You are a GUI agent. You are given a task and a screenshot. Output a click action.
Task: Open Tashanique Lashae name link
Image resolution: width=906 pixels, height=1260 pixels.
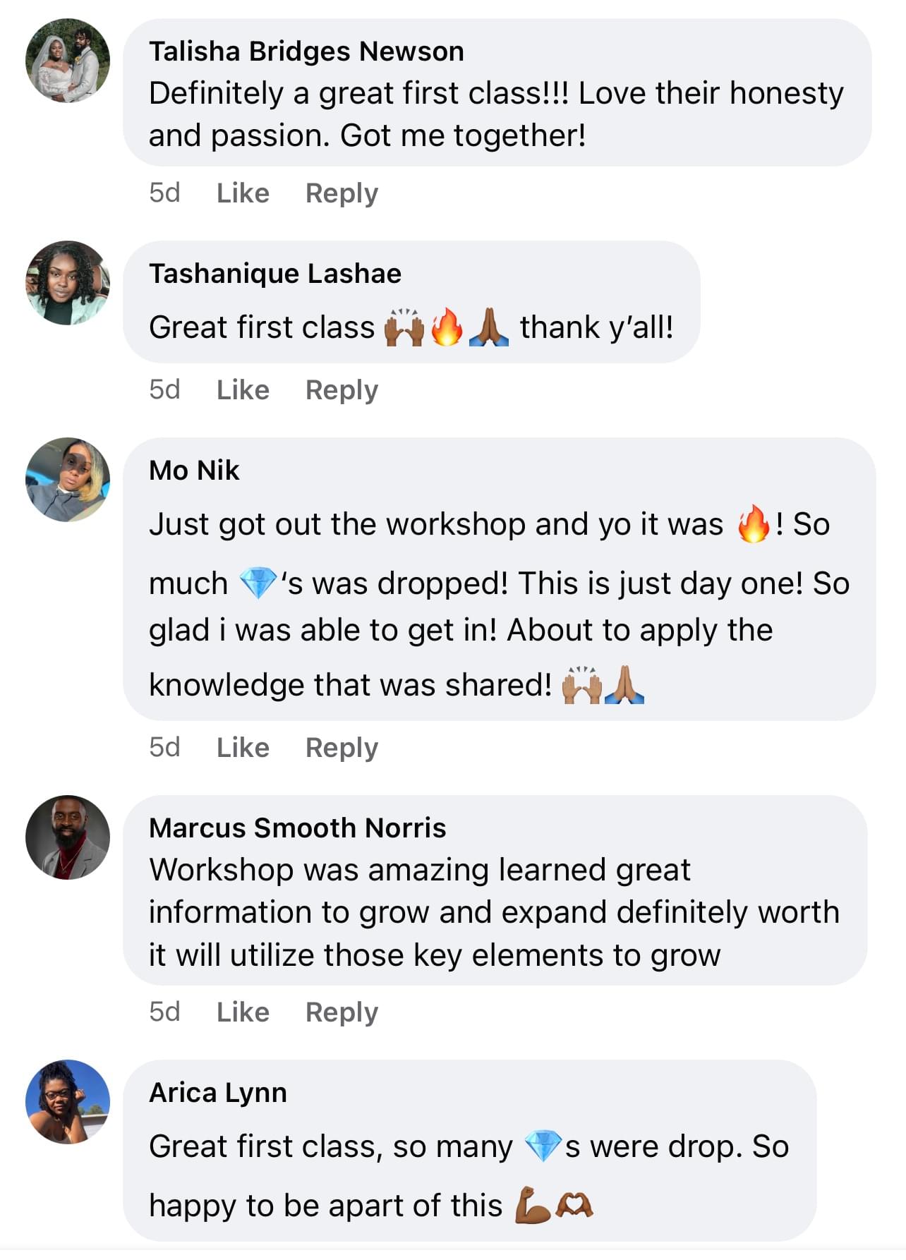[x=275, y=274]
